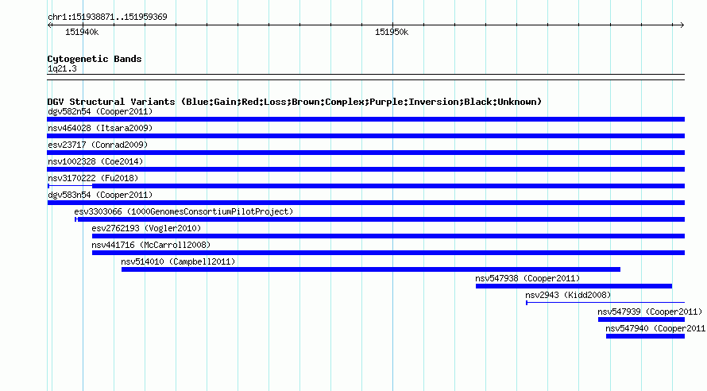Click the DGV Structural Variants track title
The height and width of the screenshot is (391, 707).
(x=294, y=102)
